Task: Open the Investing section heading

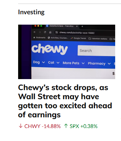Action: click(31, 12)
